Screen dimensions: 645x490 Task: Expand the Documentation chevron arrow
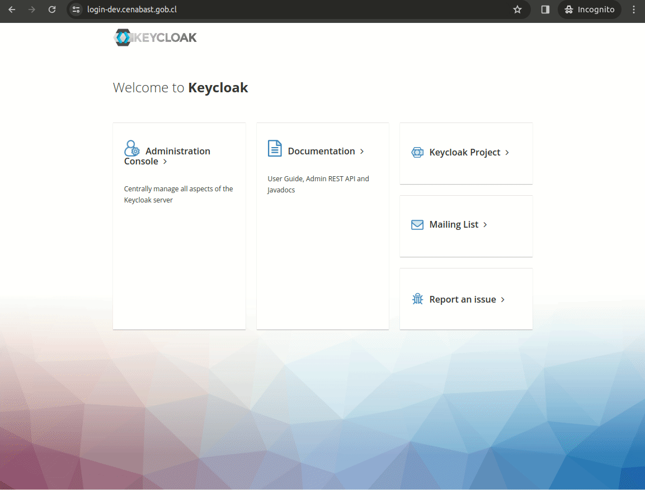click(362, 151)
